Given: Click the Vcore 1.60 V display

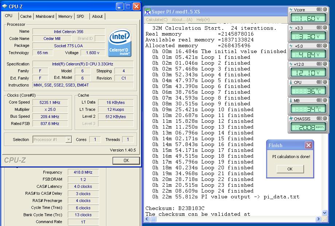Looking at the screenshot, I should click(308, 18).
